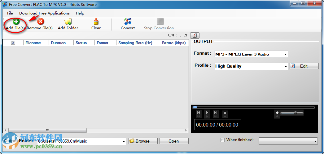The width and height of the screenshot is (324, 154).
Task: Click the stop button in player
Action: tap(225, 113)
